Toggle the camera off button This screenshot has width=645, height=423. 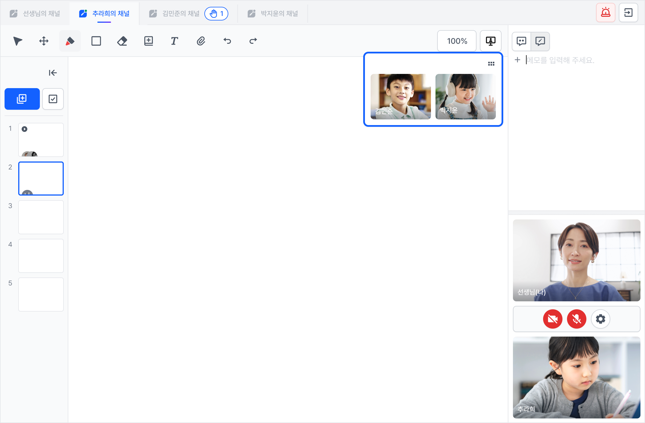(553, 319)
